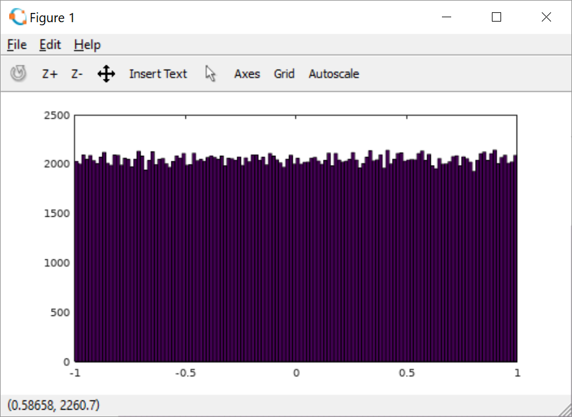Maximize the Figure 1 window
Screen dimensions: 572x417
coord(496,17)
